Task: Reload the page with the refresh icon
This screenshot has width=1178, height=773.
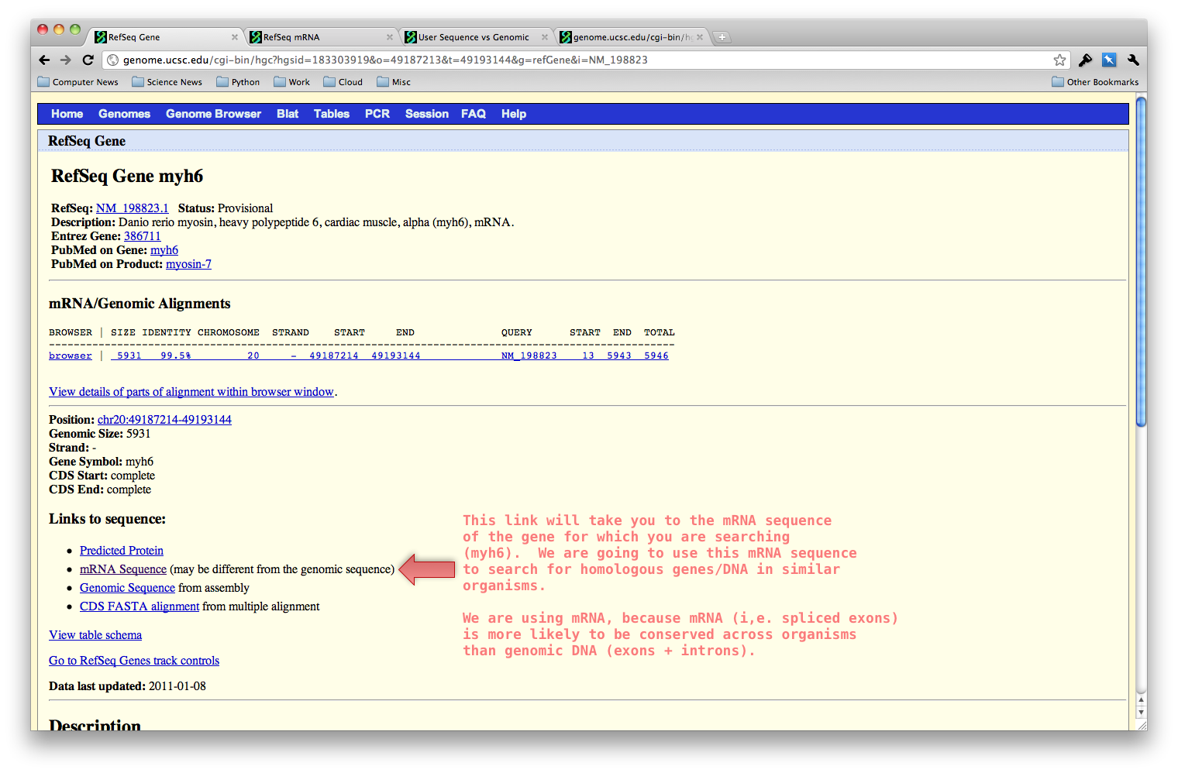Action: (x=88, y=60)
